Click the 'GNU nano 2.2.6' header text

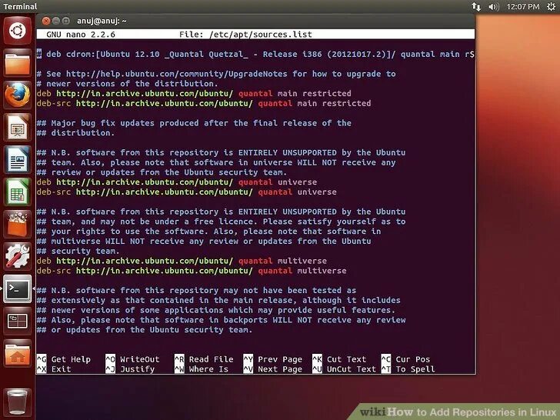[81, 35]
